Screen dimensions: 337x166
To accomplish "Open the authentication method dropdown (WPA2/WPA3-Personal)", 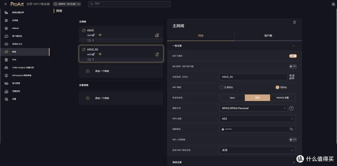I will (x=254, y=108).
